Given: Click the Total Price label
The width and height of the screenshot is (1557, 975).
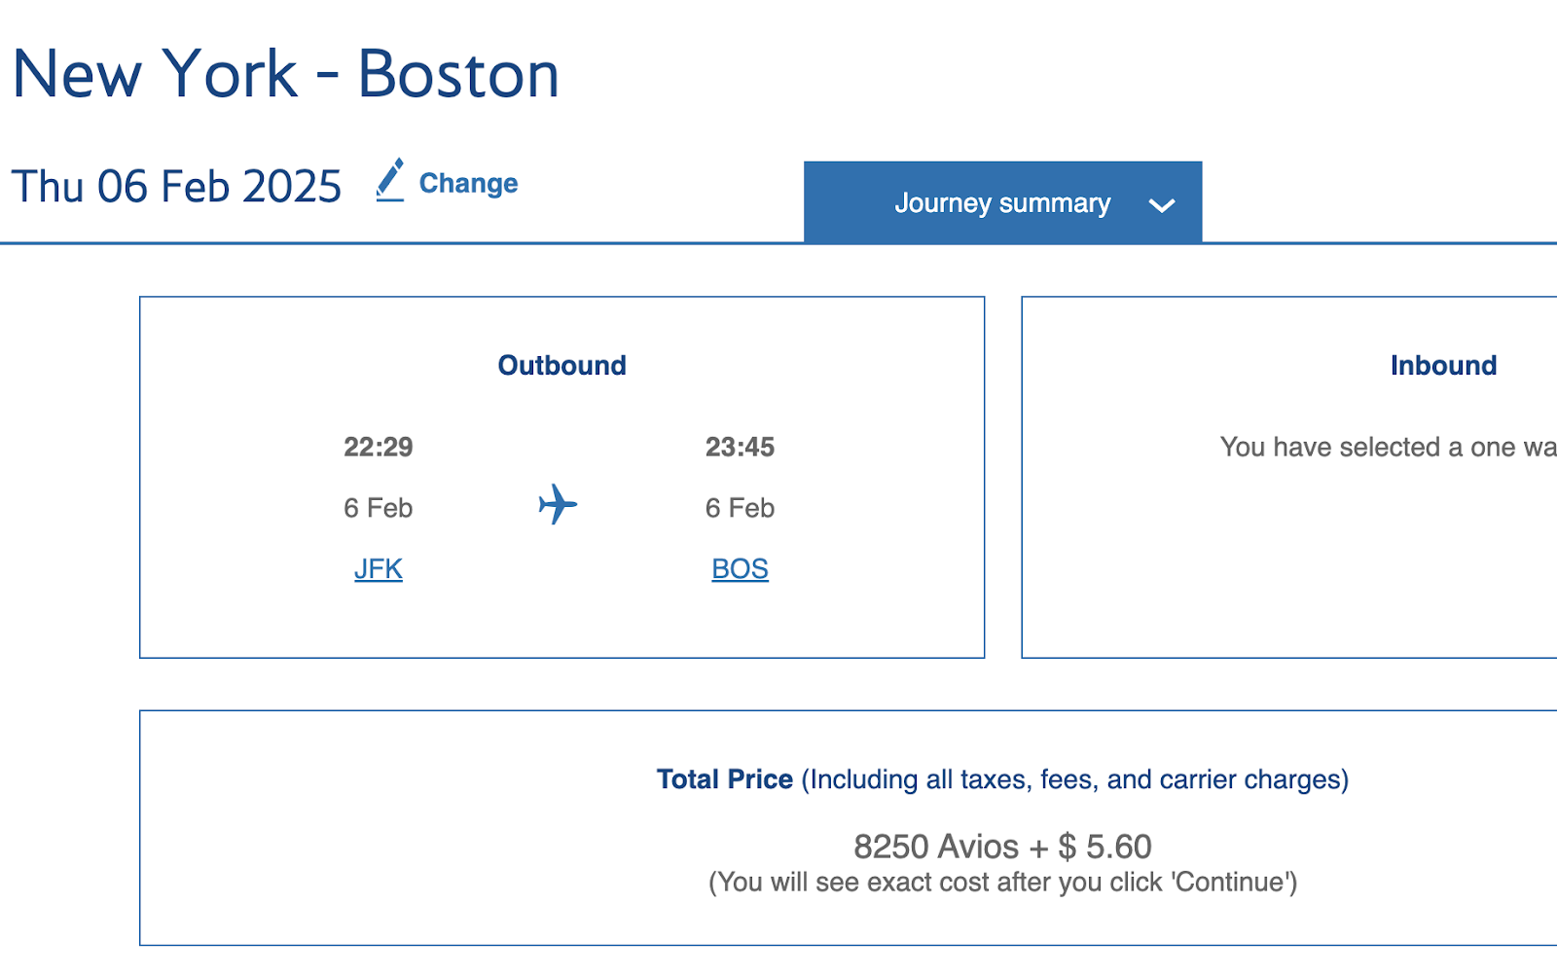Looking at the screenshot, I should [725, 779].
